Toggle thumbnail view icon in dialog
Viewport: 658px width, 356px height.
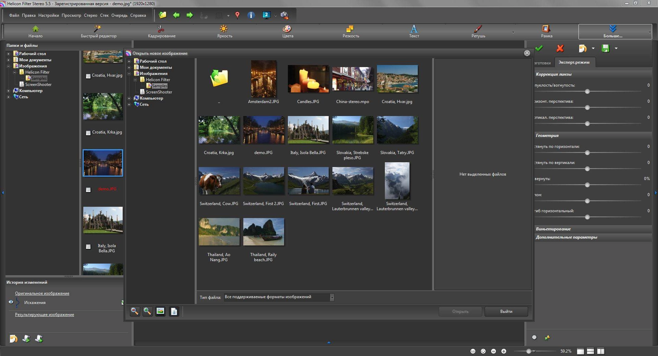click(160, 311)
